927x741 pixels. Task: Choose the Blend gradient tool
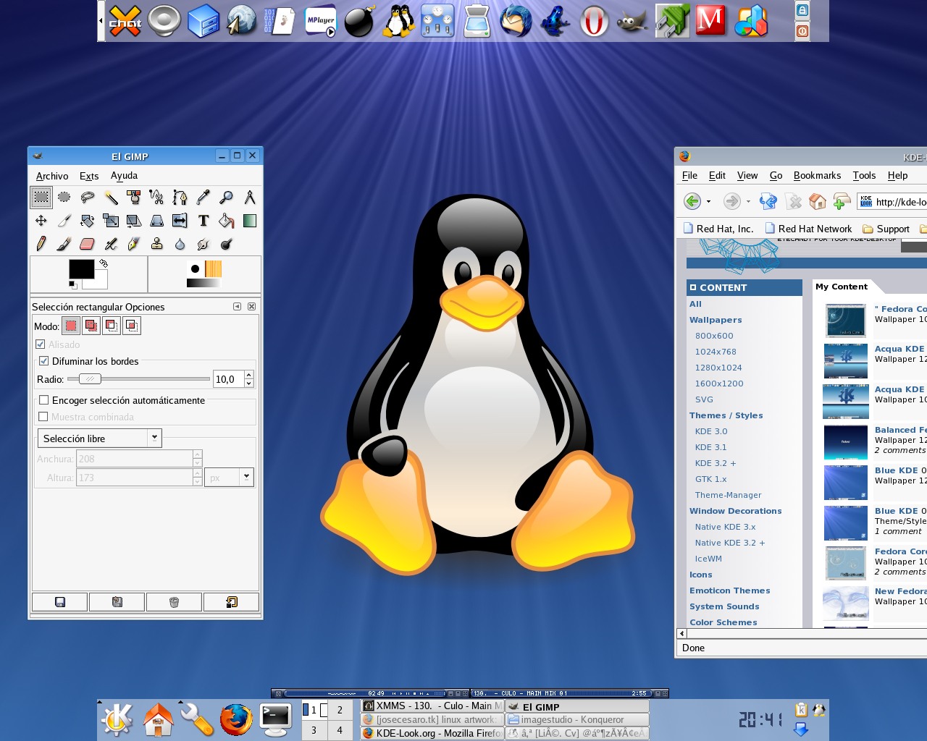tap(250, 221)
